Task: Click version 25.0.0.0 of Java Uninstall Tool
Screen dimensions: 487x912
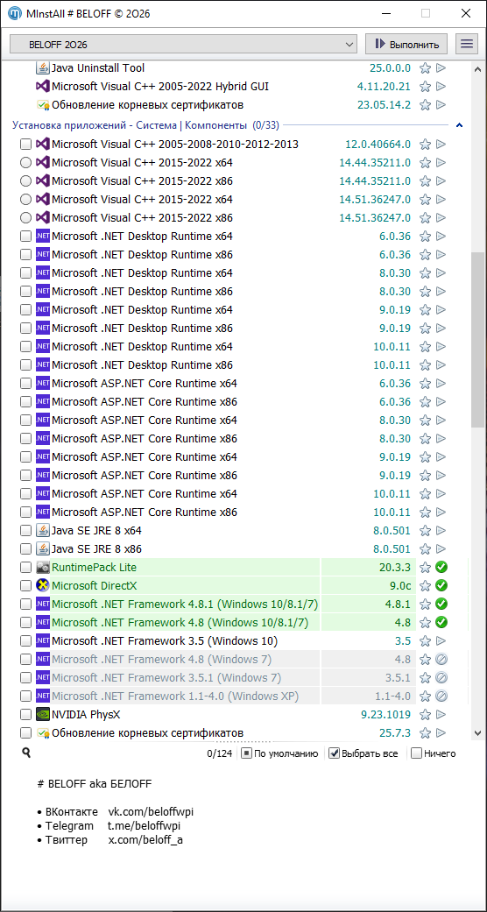Action: click(390, 68)
